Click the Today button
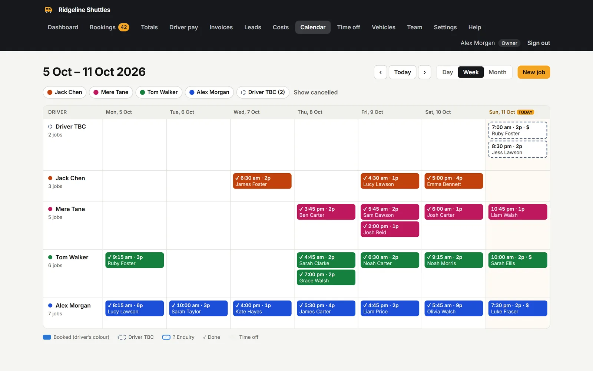Viewport: 593px width, 371px height. click(x=402, y=72)
